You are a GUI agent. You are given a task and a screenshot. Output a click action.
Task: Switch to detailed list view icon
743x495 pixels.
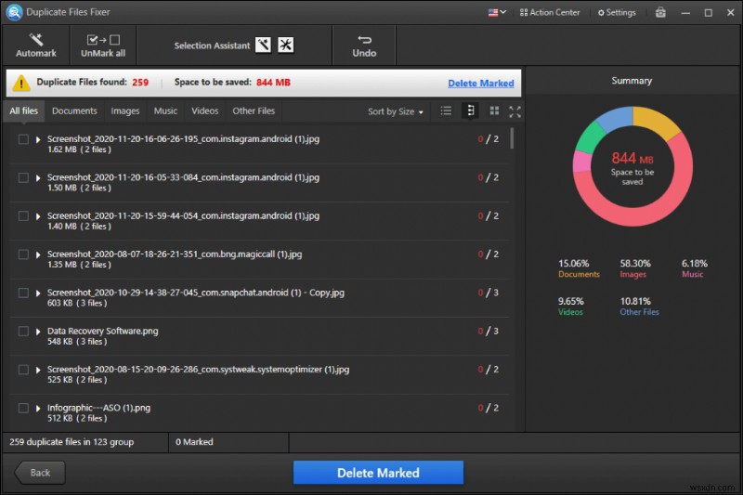470,111
